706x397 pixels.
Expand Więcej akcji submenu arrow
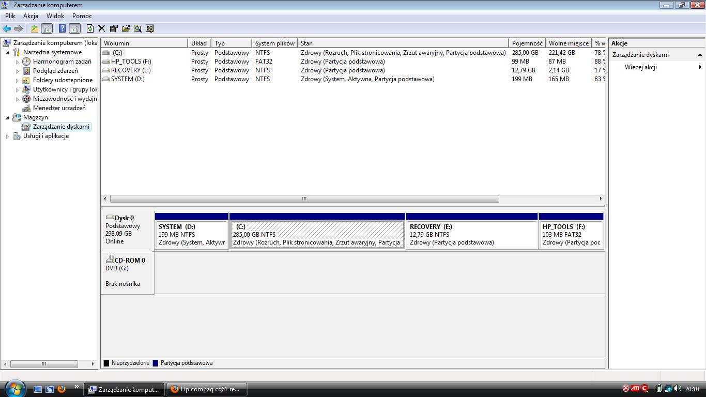[700, 67]
